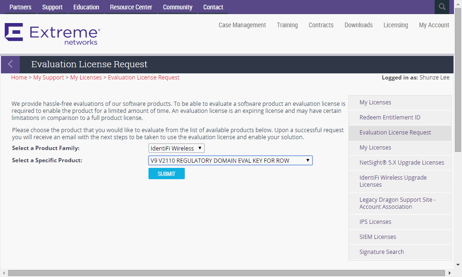Click the horizontal scrollbar right arrow
462x277 pixels.
pos(450,273)
